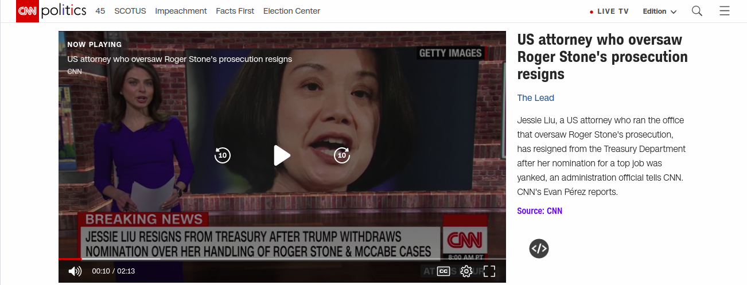This screenshot has width=747, height=285.
Task: Mute the video volume speaker icon
Action: coord(75,271)
